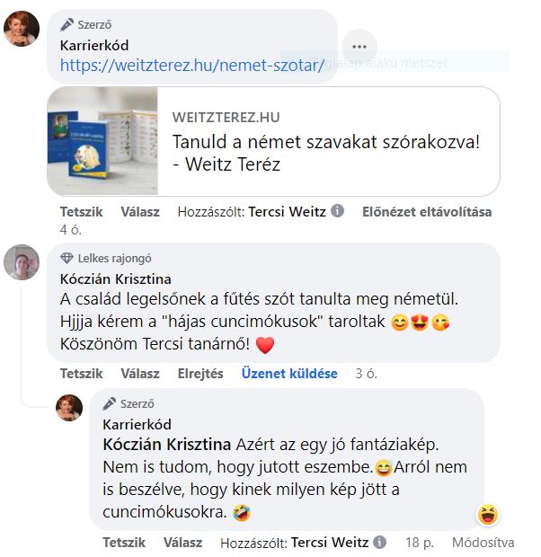
Task: Click Üzenet küldése to message the commenter
Action: pyautogui.click(x=289, y=374)
